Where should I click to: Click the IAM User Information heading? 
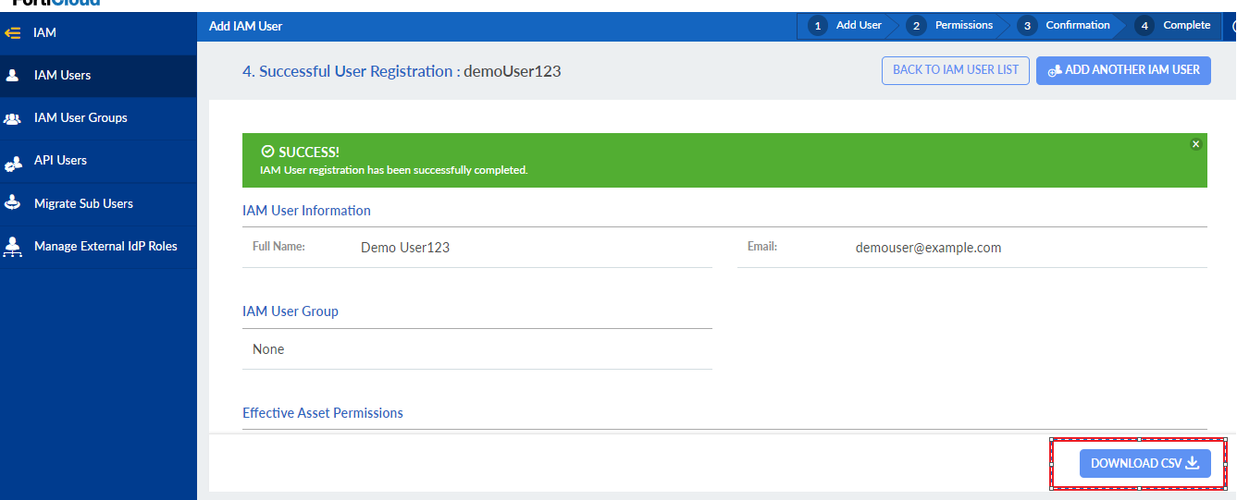pos(306,211)
